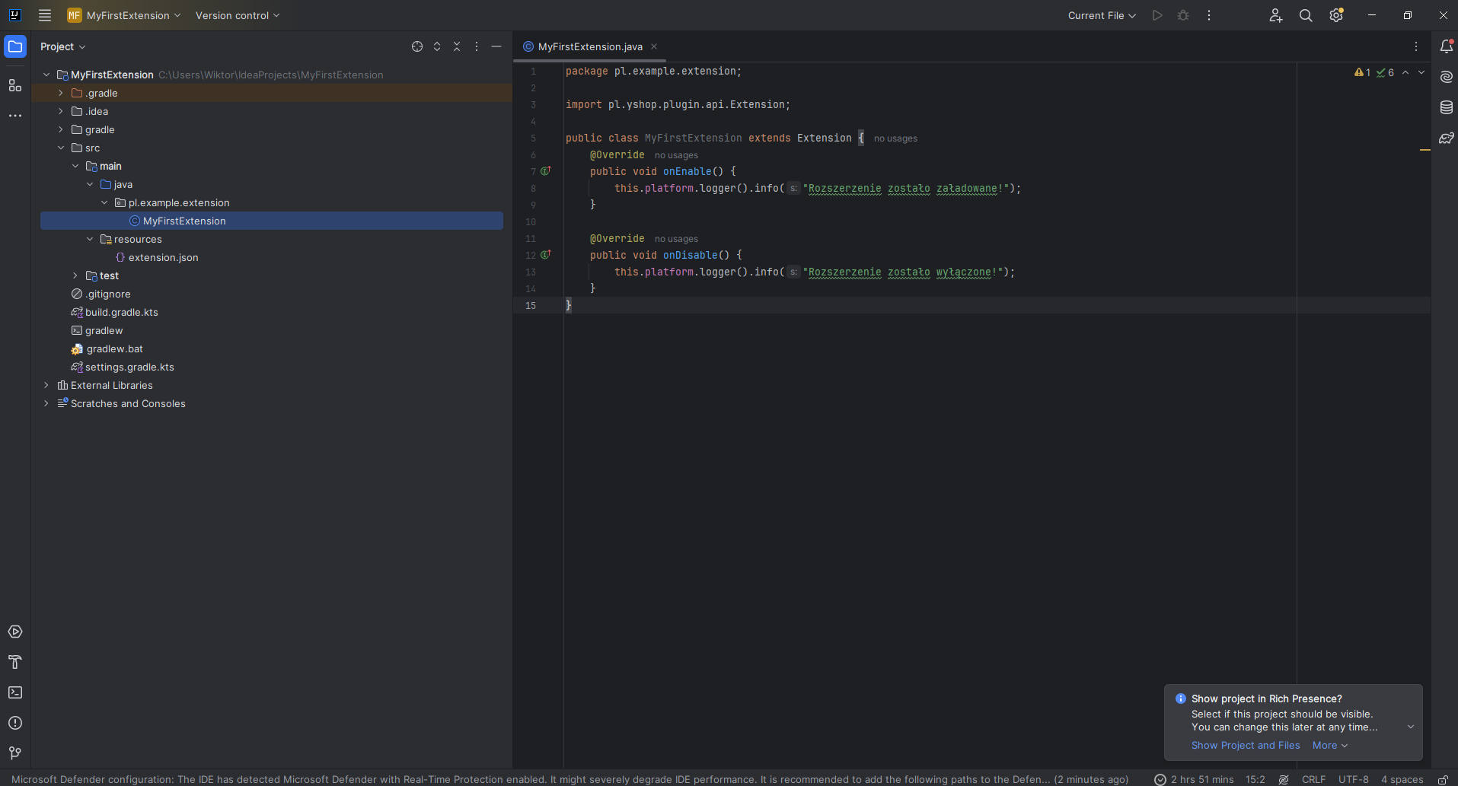Screen dimensions: 1458x786
Task: Click gutter override icon for onEnable
Action: pyautogui.click(x=545, y=171)
